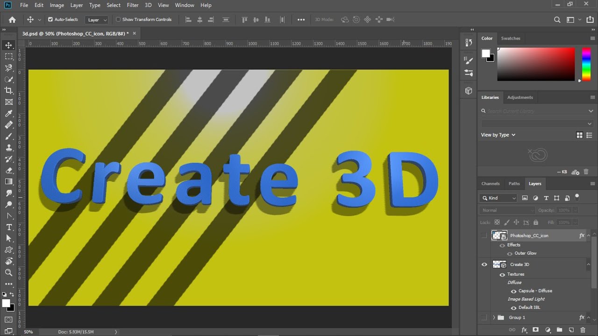Pick a color in the Color panel field
This screenshot has width=598, height=336.
tap(536, 64)
